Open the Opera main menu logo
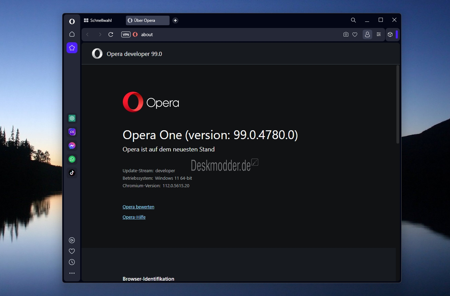The height and width of the screenshot is (296, 450). click(x=72, y=21)
